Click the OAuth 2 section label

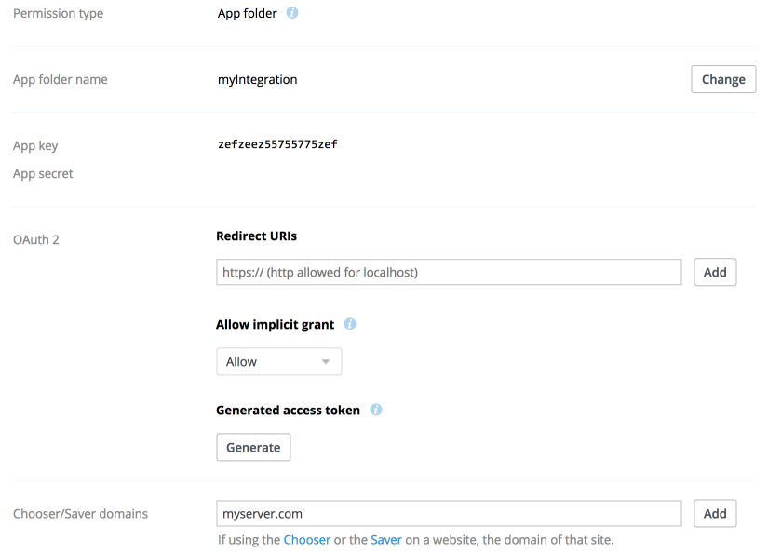[36, 240]
